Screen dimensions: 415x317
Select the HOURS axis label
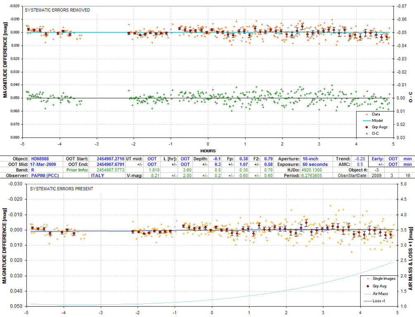[208, 151]
